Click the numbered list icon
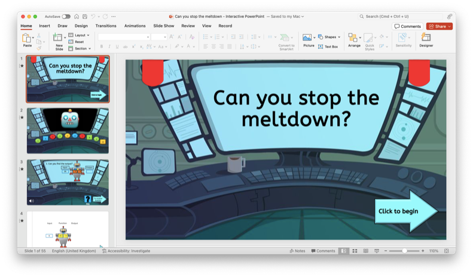 pyautogui.click(x=217, y=37)
